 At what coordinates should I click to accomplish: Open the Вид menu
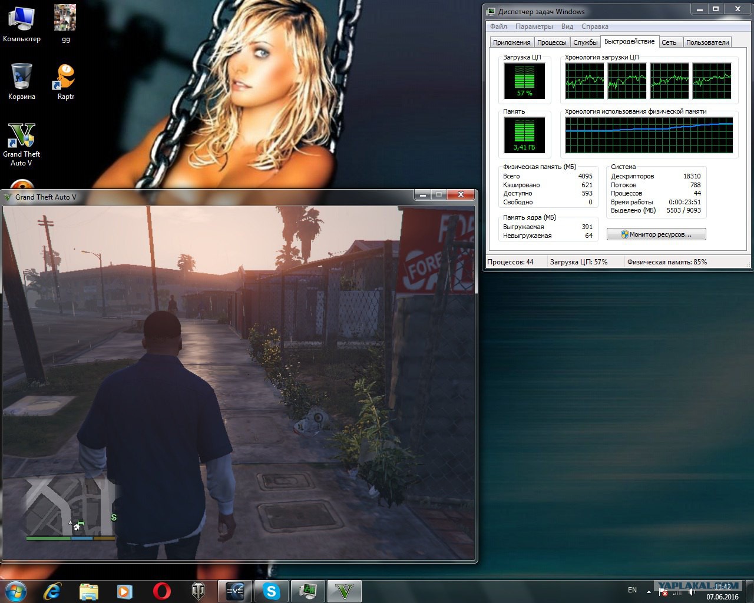(567, 26)
